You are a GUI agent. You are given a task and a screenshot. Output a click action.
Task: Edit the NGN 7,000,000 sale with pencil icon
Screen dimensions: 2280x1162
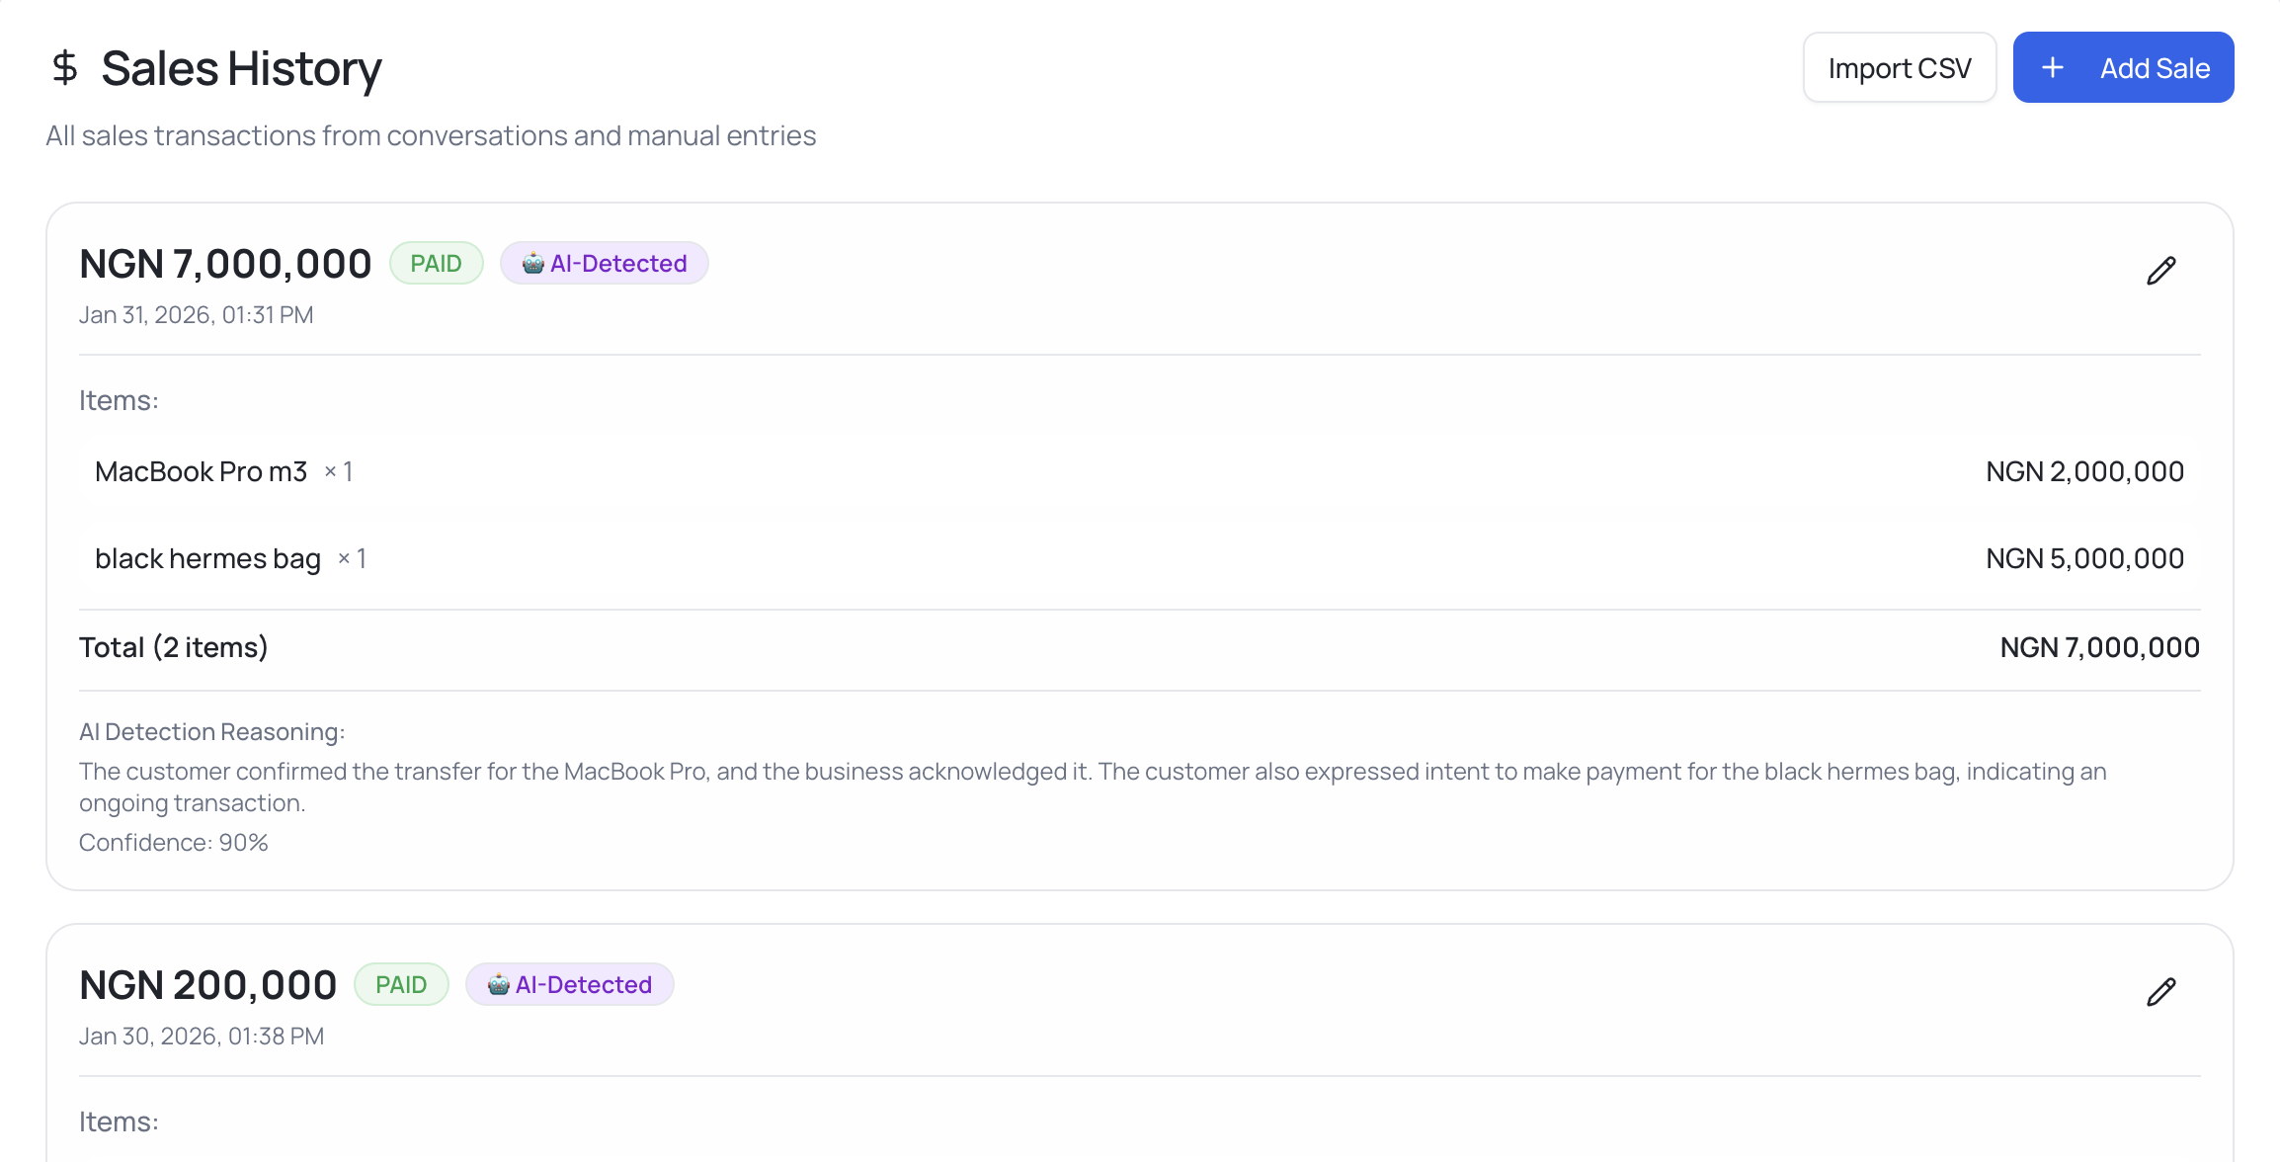coord(2160,271)
